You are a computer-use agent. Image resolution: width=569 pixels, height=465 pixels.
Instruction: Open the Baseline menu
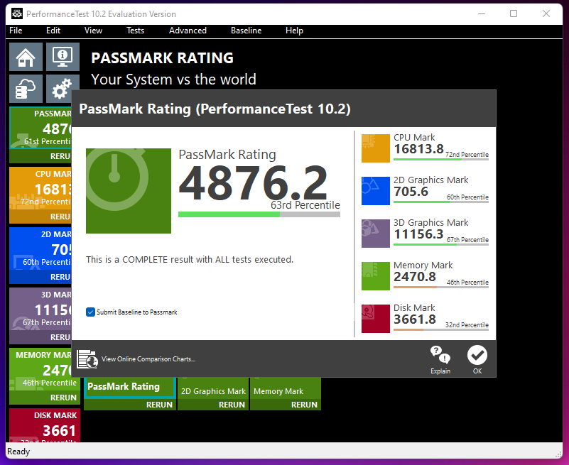(246, 31)
